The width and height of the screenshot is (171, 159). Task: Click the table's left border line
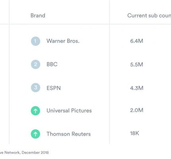click(9, 72)
